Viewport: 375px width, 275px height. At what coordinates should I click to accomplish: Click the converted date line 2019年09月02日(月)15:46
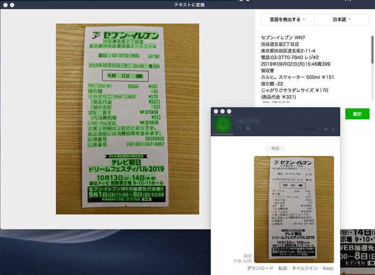(x=295, y=64)
